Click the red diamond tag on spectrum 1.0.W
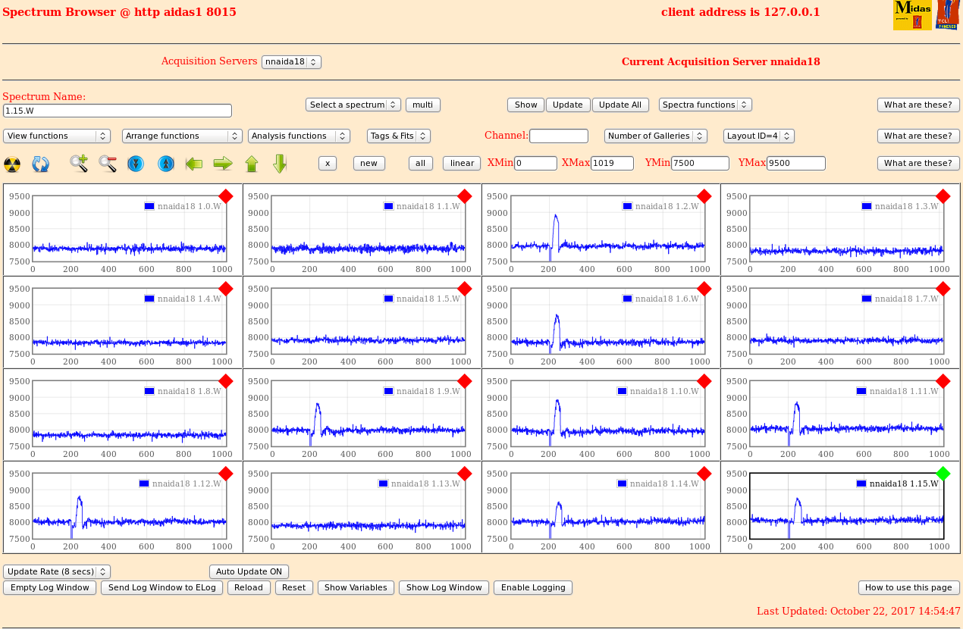The image size is (963, 629). tap(225, 196)
